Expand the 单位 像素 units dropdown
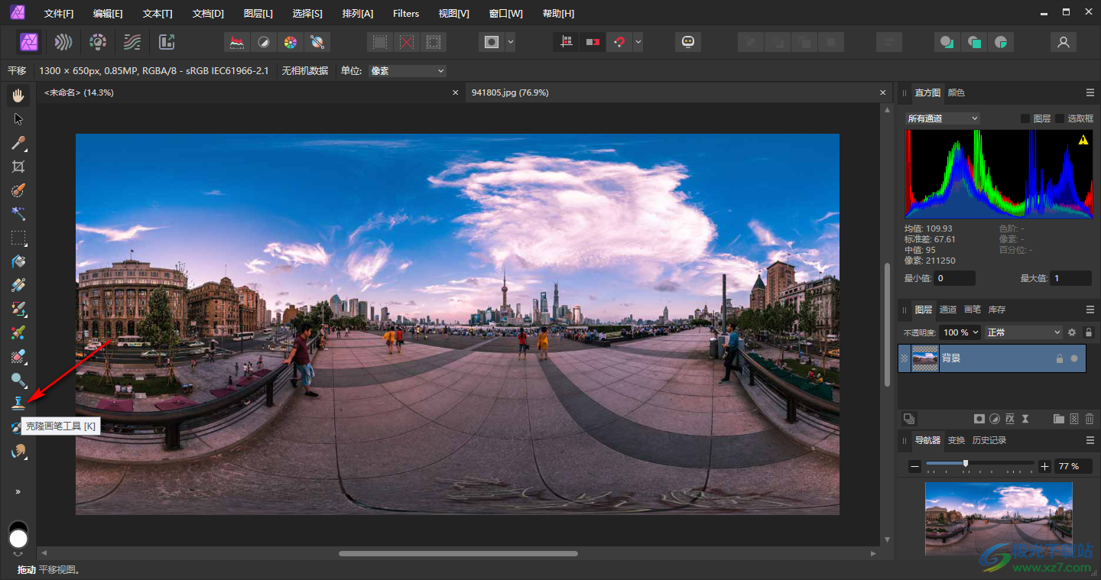 click(407, 71)
